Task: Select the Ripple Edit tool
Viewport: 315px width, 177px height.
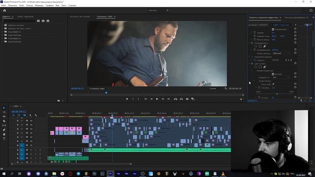Action: click(4, 117)
